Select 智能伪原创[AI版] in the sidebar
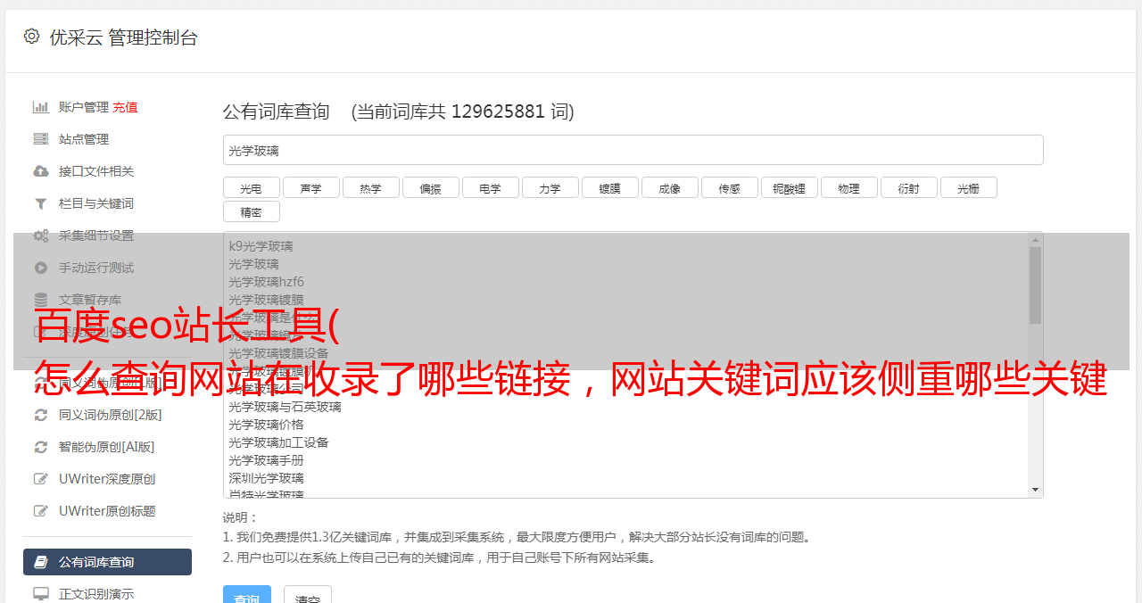Screen dimensions: 1142x603 [107, 447]
